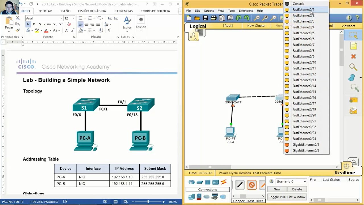Viewport: 364px width, 205px height.
Task: Open the Tools menu in Packet Tracer
Action: click(231, 11)
